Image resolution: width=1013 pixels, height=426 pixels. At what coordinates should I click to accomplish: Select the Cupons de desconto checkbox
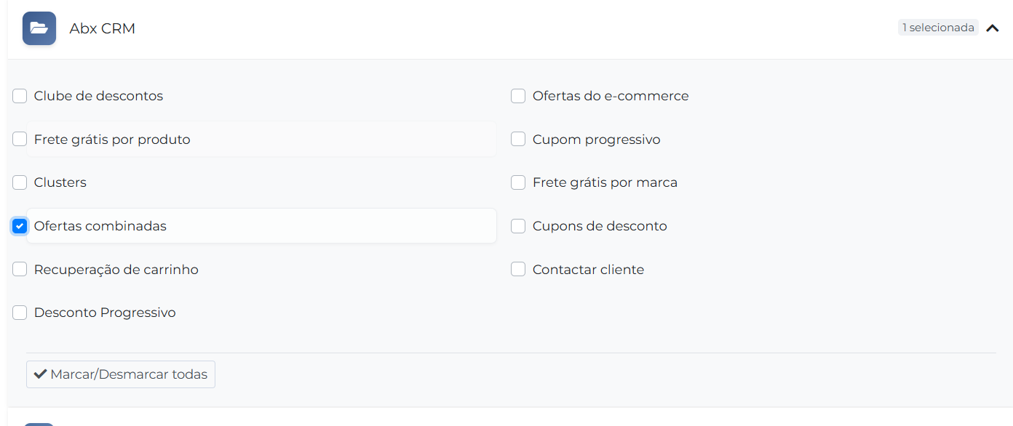pos(518,226)
